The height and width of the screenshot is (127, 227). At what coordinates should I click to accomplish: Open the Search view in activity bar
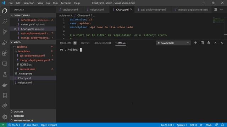tap(5, 21)
